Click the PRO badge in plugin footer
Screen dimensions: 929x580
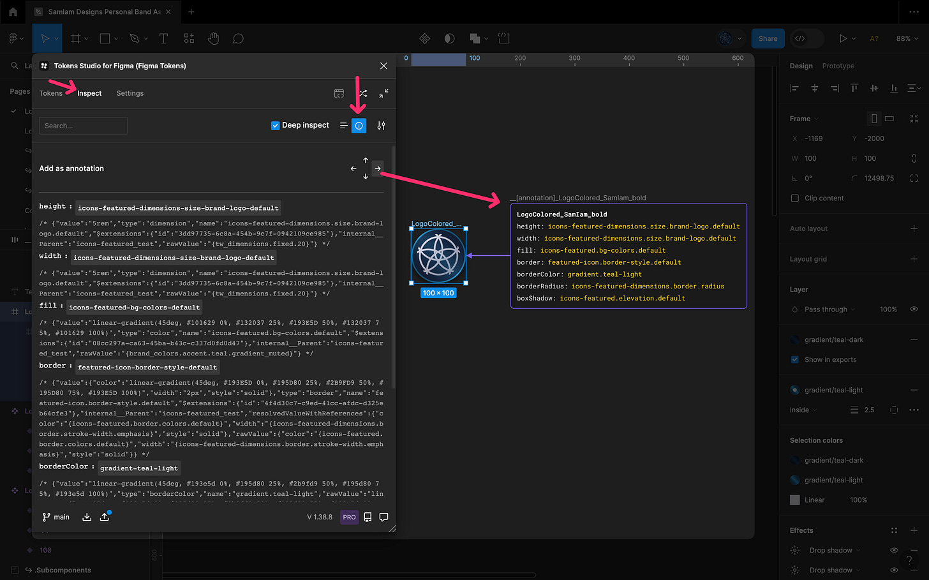tap(349, 517)
